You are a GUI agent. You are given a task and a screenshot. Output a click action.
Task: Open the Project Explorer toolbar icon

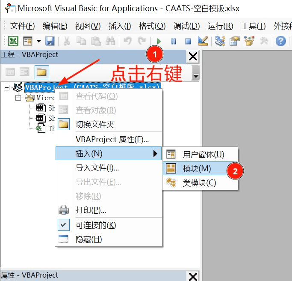(x=220, y=41)
